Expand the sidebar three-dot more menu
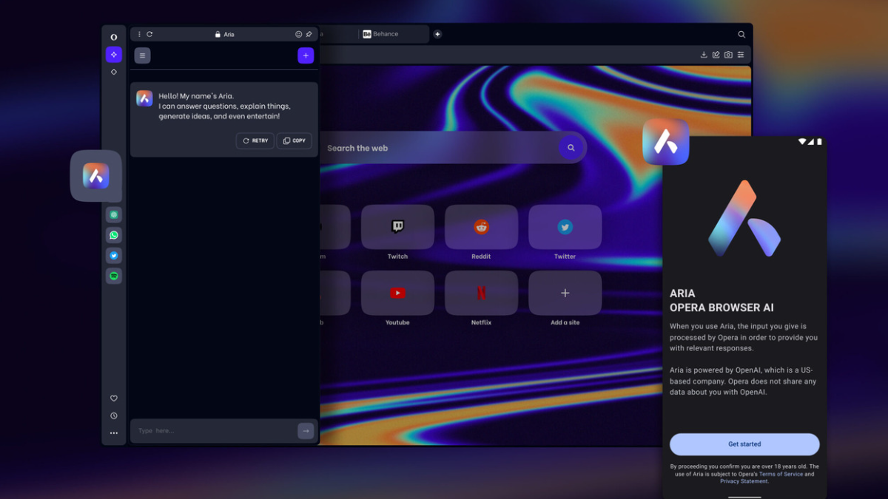Screen dimensions: 888x499 pyautogui.click(x=114, y=433)
